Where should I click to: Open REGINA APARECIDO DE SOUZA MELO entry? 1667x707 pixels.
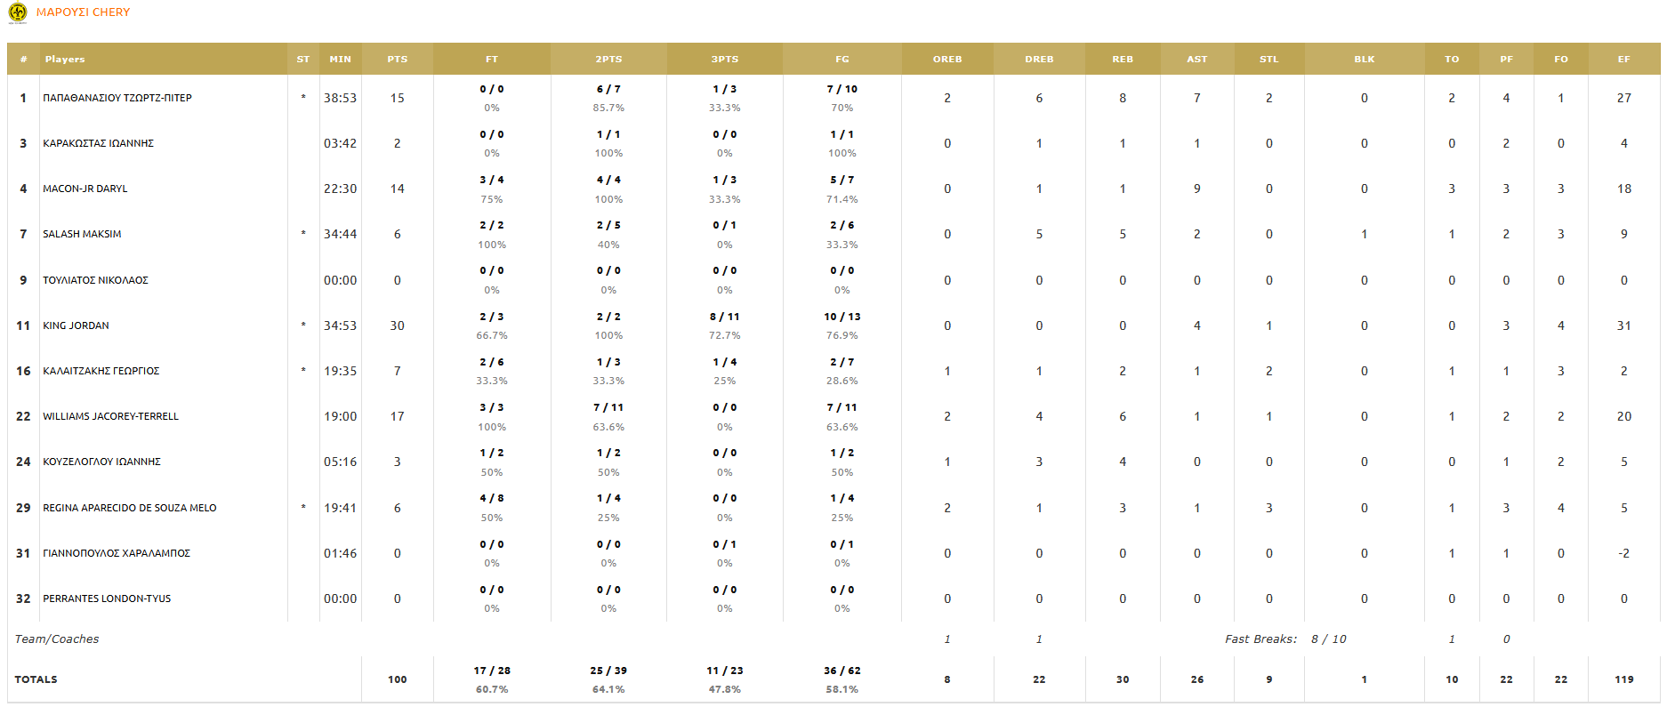coord(130,508)
